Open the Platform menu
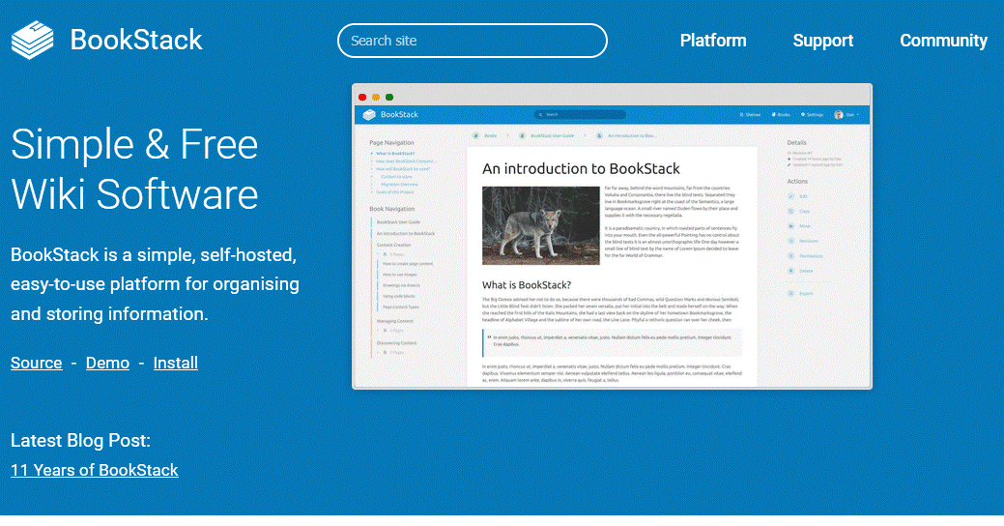1004x526 pixels. 713,41
